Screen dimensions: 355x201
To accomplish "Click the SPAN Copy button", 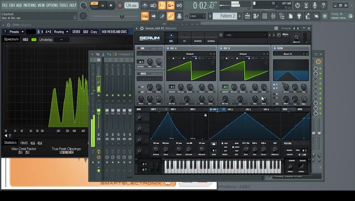I will click(94, 32).
